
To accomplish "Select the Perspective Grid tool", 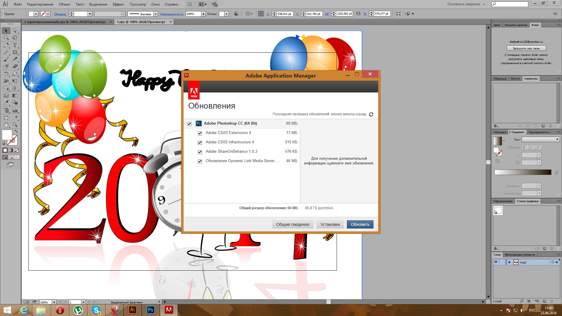I will (15, 88).
